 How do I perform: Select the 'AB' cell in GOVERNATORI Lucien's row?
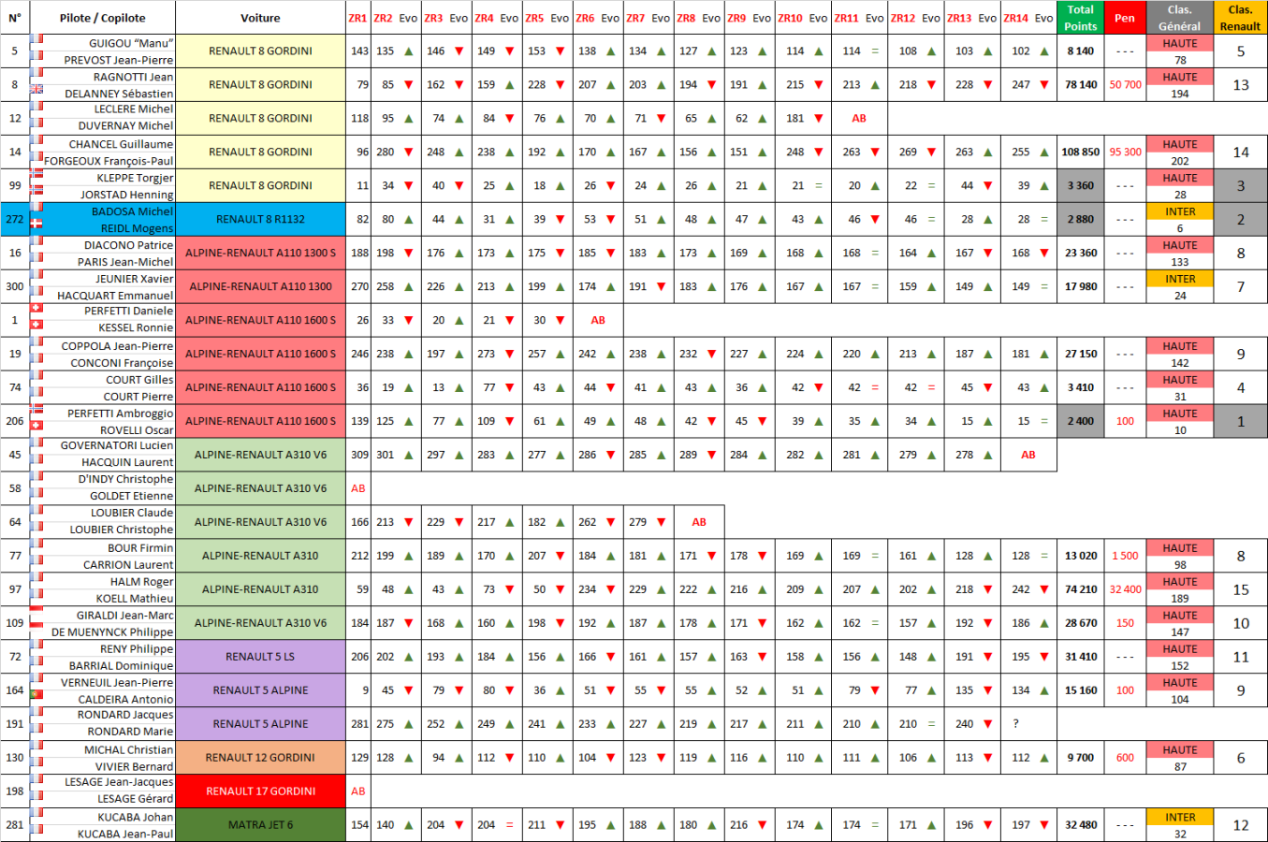(x=1028, y=455)
